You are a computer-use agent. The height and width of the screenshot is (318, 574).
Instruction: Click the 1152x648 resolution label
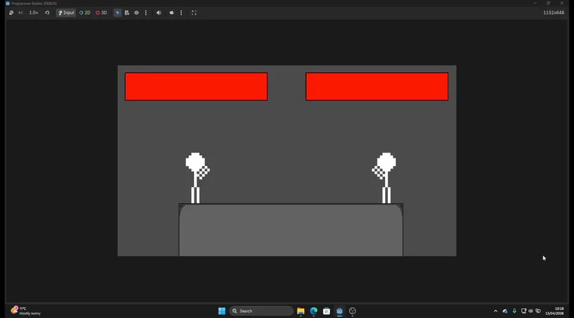tap(554, 13)
